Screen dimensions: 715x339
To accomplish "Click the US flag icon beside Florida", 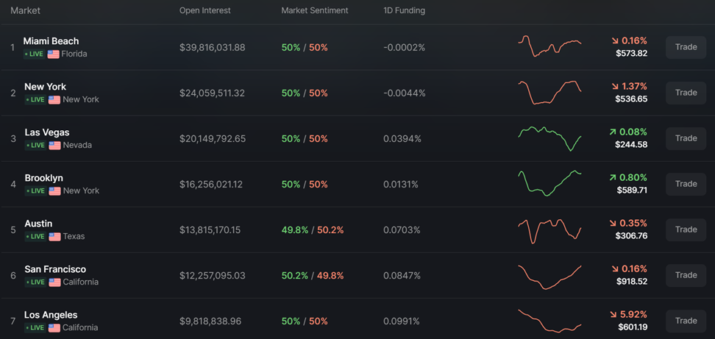I will click(x=53, y=54).
